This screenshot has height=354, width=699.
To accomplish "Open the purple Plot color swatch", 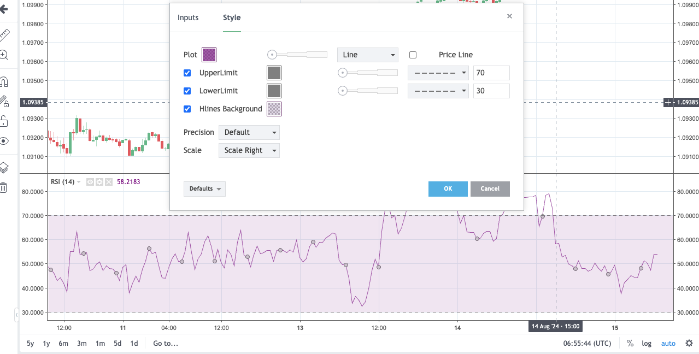I will tap(209, 55).
